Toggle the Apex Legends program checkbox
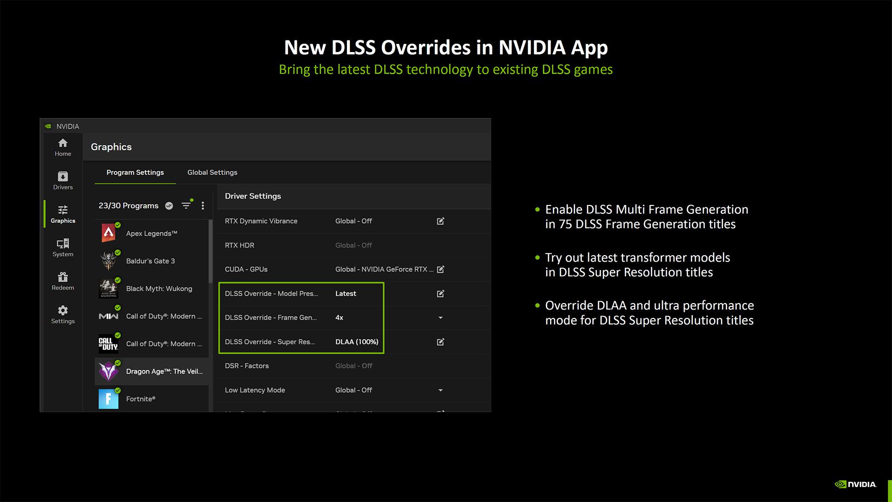This screenshot has width=892, height=502. (x=117, y=226)
